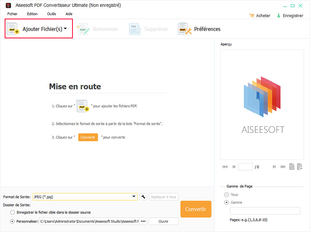Click the Supprimer trash icon
Image resolution: width=310 pixels, height=232 pixels.
(135, 29)
